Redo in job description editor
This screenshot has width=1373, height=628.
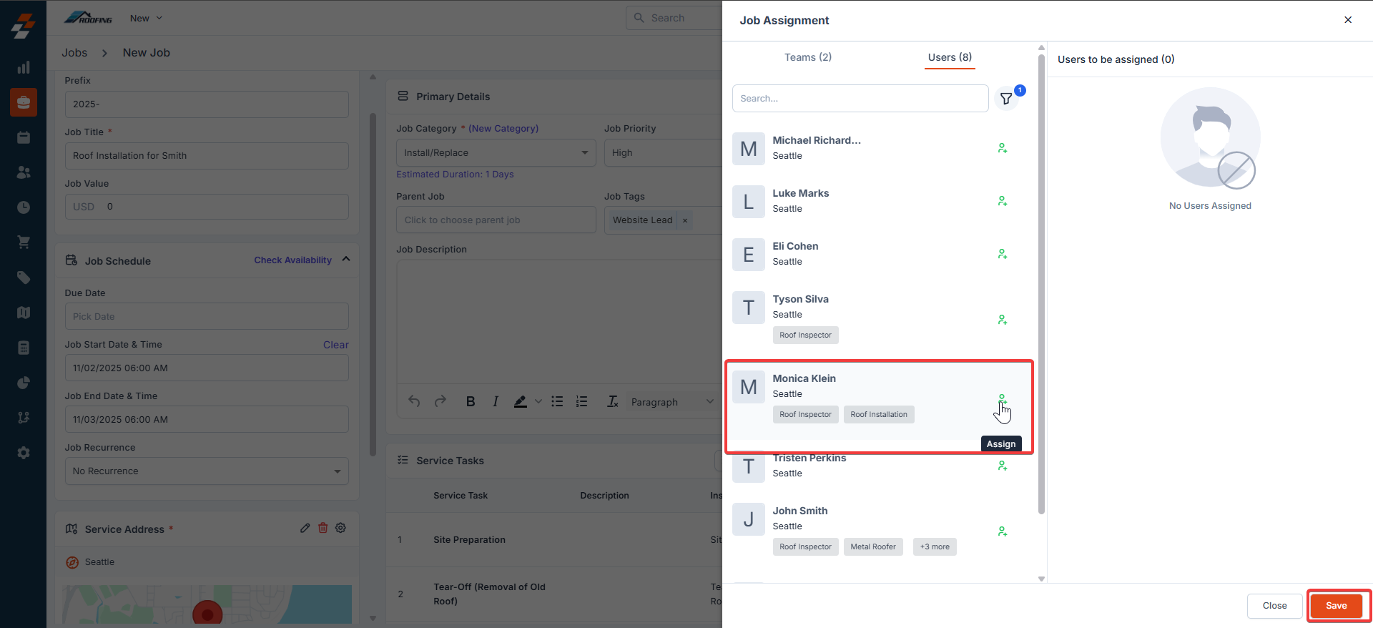pyautogui.click(x=441, y=401)
